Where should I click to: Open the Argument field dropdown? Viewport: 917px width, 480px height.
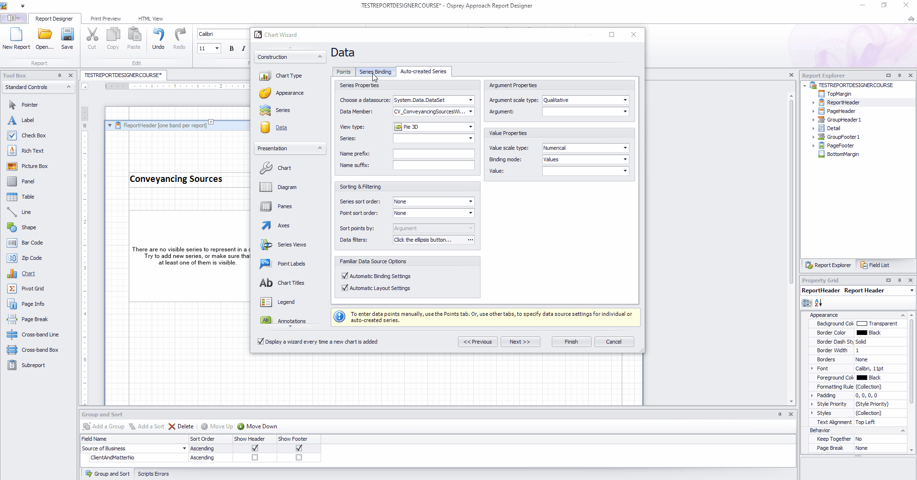point(625,112)
